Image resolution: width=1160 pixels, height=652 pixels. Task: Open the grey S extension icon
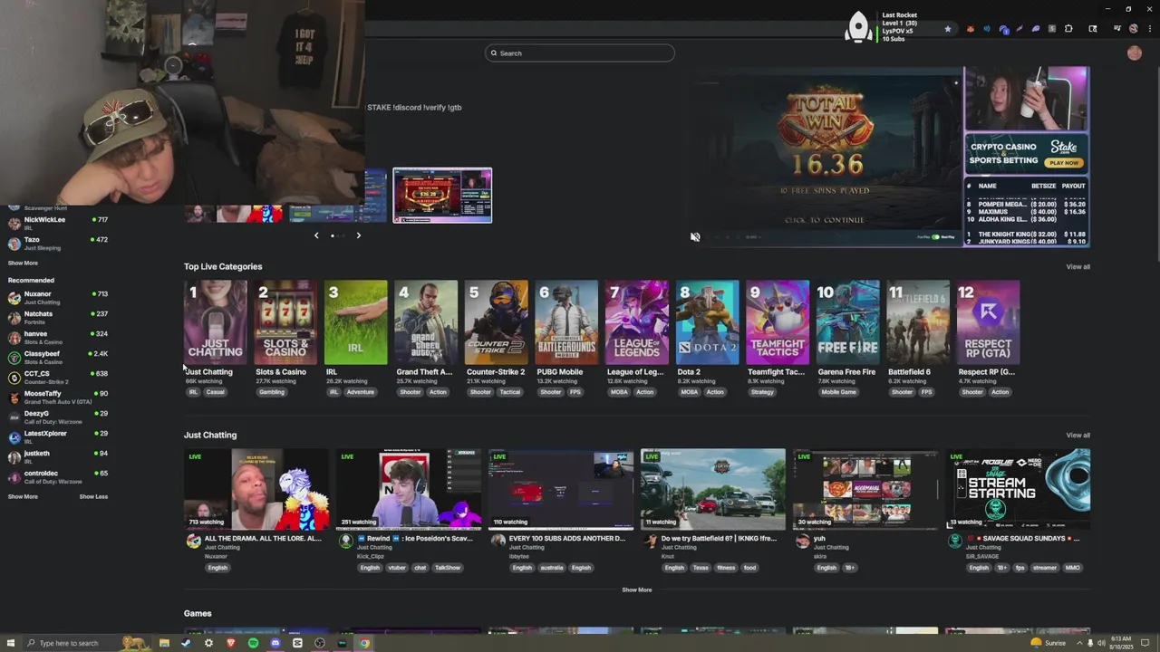tap(1052, 29)
